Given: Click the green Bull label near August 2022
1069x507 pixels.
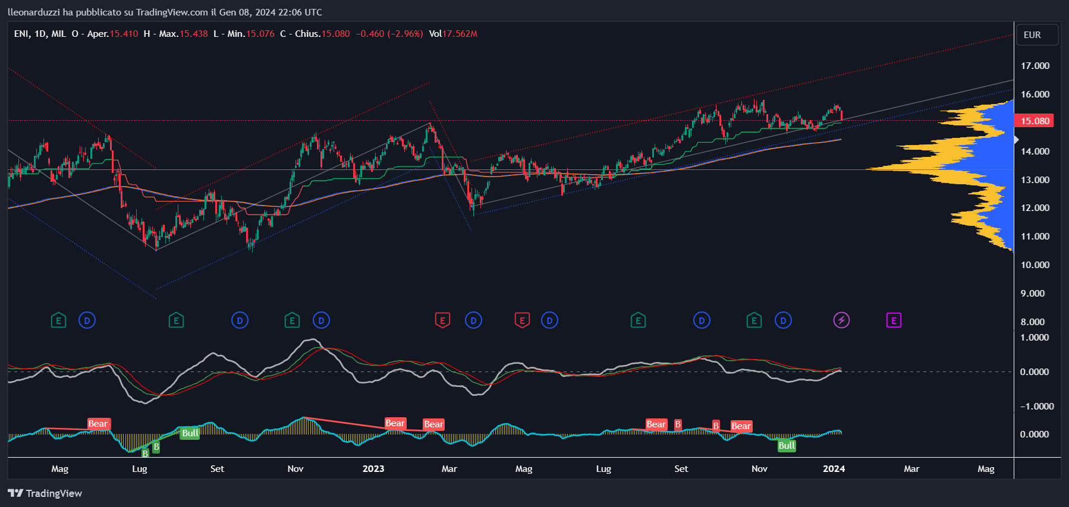Looking at the screenshot, I should click(x=190, y=433).
